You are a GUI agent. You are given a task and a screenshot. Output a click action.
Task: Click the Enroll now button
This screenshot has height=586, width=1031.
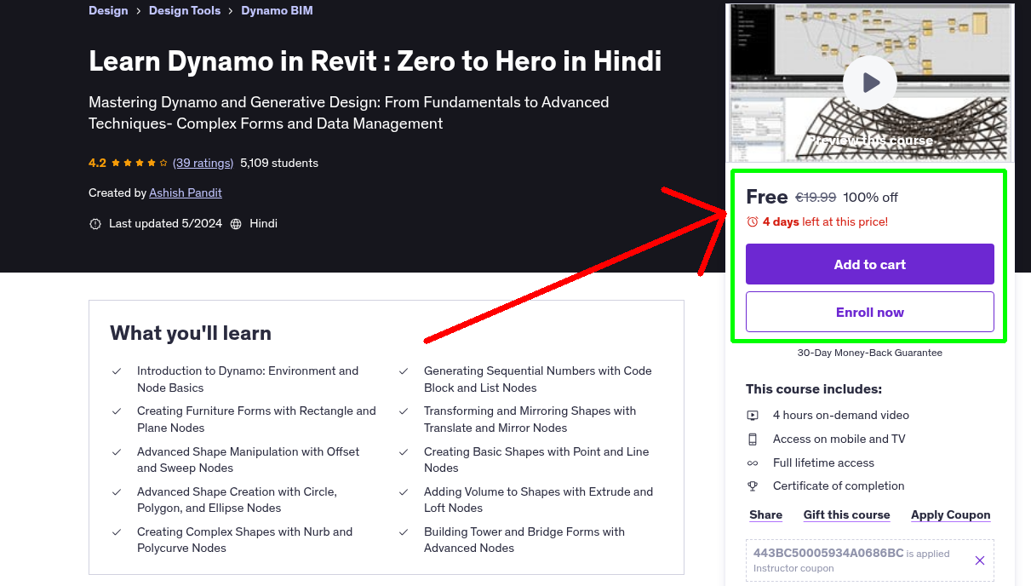pos(870,312)
